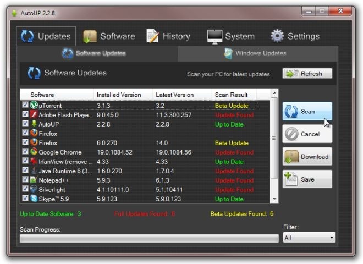Switch to the Software Updates sub-tab
This screenshot has height=264, width=363.
pos(97,53)
